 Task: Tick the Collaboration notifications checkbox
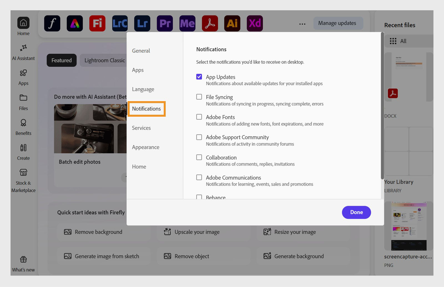click(199, 157)
